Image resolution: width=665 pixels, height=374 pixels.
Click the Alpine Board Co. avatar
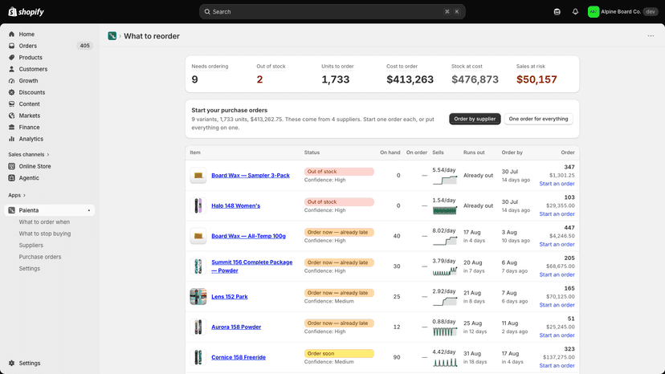point(593,12)
